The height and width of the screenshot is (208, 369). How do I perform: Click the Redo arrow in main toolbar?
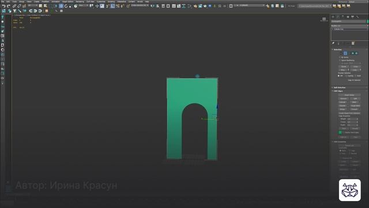pos(9,6)
